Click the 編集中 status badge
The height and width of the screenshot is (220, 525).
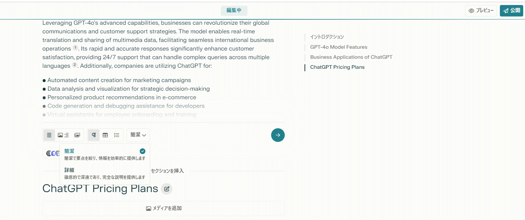pyautogui.click(x=234, y=11)
